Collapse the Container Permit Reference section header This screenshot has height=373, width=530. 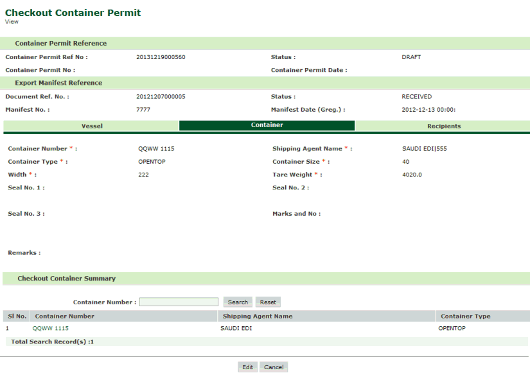61,43
